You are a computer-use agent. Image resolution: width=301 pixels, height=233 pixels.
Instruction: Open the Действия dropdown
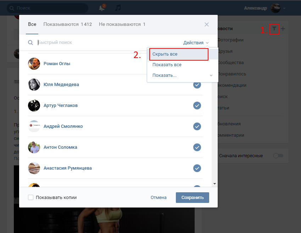(x=196, y=43)
